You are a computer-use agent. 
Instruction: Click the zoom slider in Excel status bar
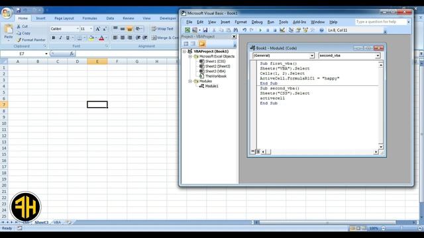[401, 228]
